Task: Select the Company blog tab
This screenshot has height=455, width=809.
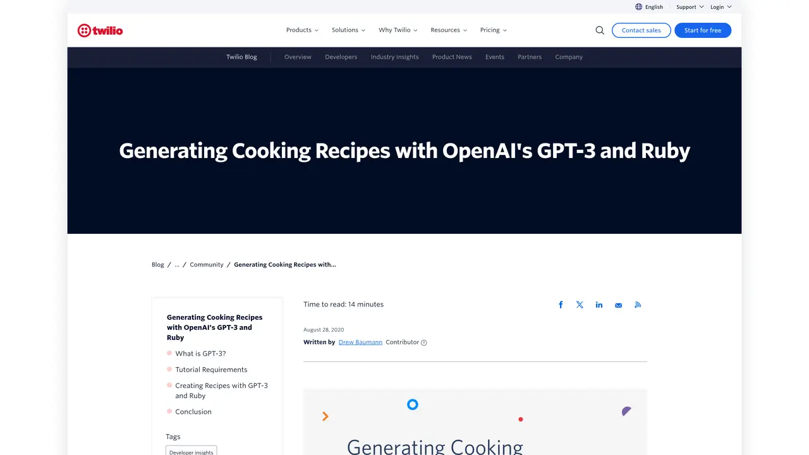Action: (x=569, y=57)
